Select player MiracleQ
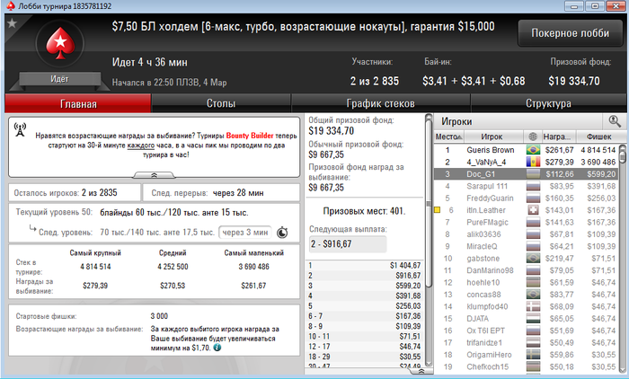The height and width of the screenshot is (379, 629). coord(526,246)
